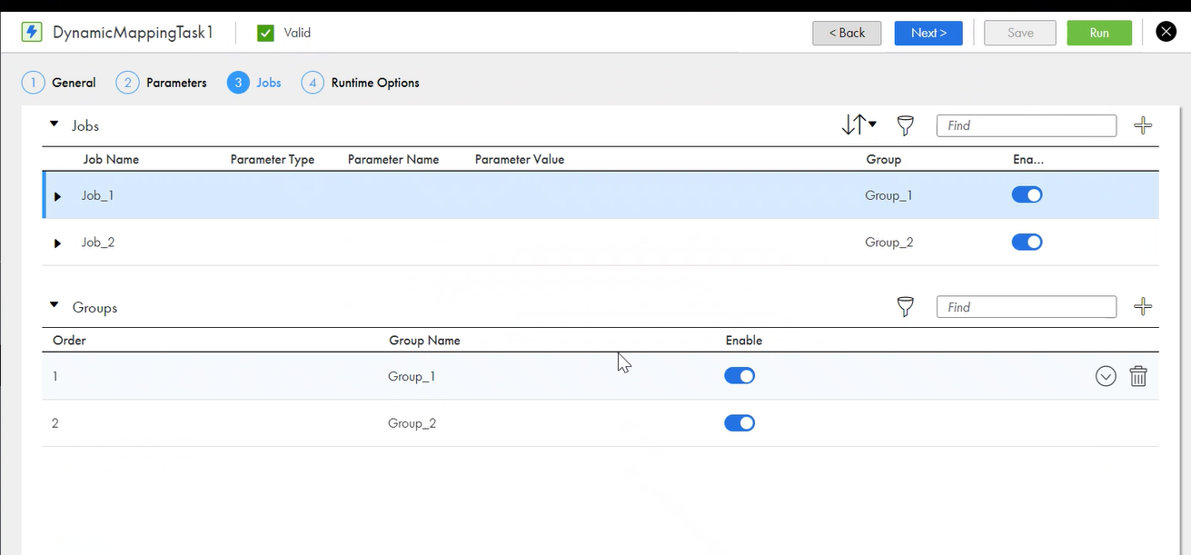Run the dynamic mapping task
Screen dimensions: 1191x555
coord(1099,33)
